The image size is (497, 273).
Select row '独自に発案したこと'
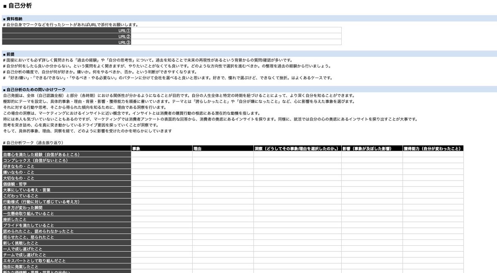point(67,267)
